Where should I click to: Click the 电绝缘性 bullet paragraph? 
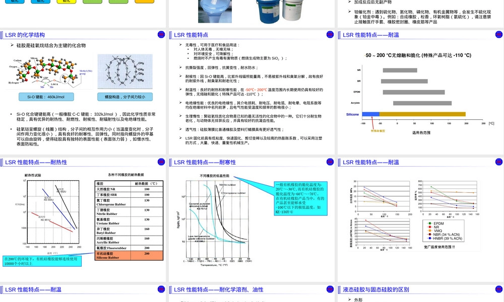coord(253,105)
